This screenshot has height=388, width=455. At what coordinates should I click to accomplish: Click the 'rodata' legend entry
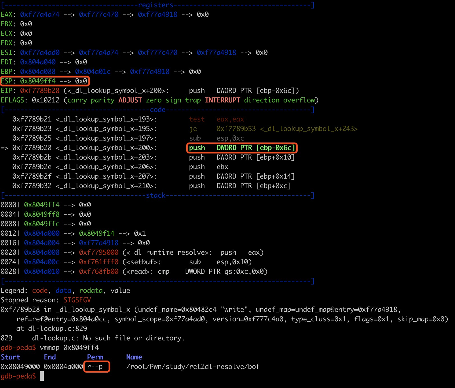tap(91, 291)
